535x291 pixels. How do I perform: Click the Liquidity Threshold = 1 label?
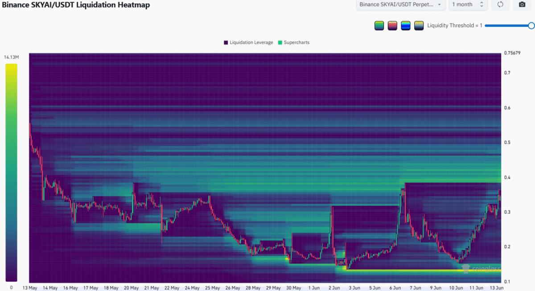click(455, 25)
